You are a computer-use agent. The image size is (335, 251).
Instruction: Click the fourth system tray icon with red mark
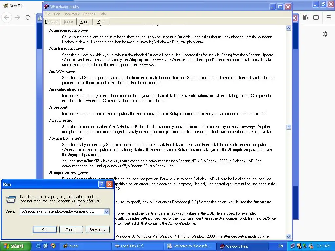(311, 246)
